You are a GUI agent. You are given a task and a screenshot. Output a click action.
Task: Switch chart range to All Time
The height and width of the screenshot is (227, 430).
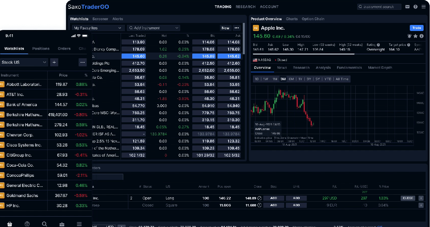pyautogui.click(x=342, y=79)
